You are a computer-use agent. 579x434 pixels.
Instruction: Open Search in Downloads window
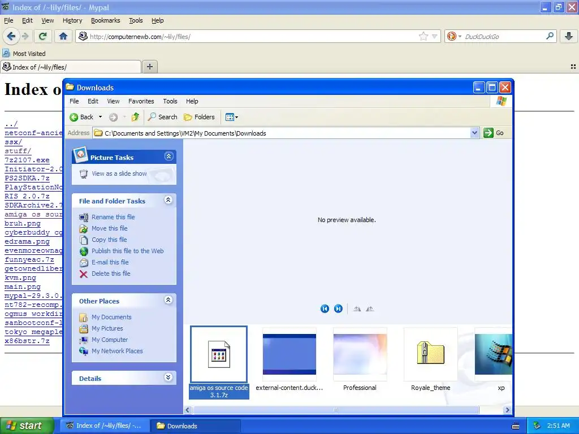(162, 117)
